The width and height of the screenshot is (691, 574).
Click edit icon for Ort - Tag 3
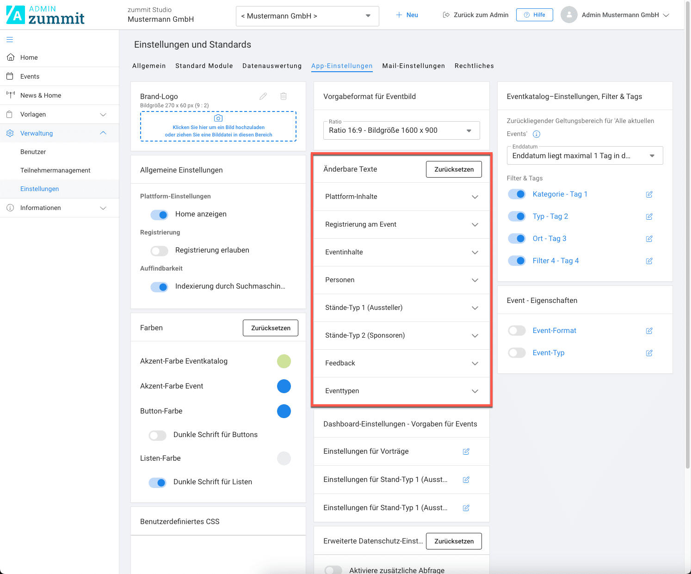click(x=649, y=239)
